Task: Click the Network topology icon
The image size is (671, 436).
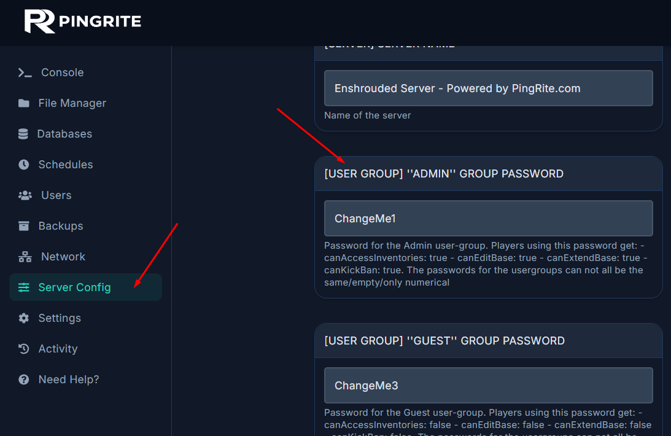Action: (x=25, y=257)
